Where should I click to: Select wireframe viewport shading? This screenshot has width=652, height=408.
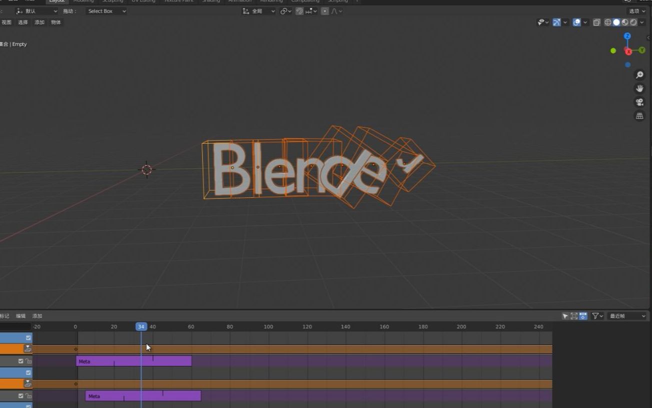[608, 23]
